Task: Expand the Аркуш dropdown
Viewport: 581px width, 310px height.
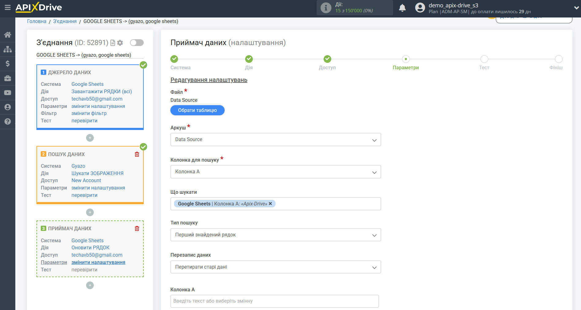Action: click(x=275, y=140)
